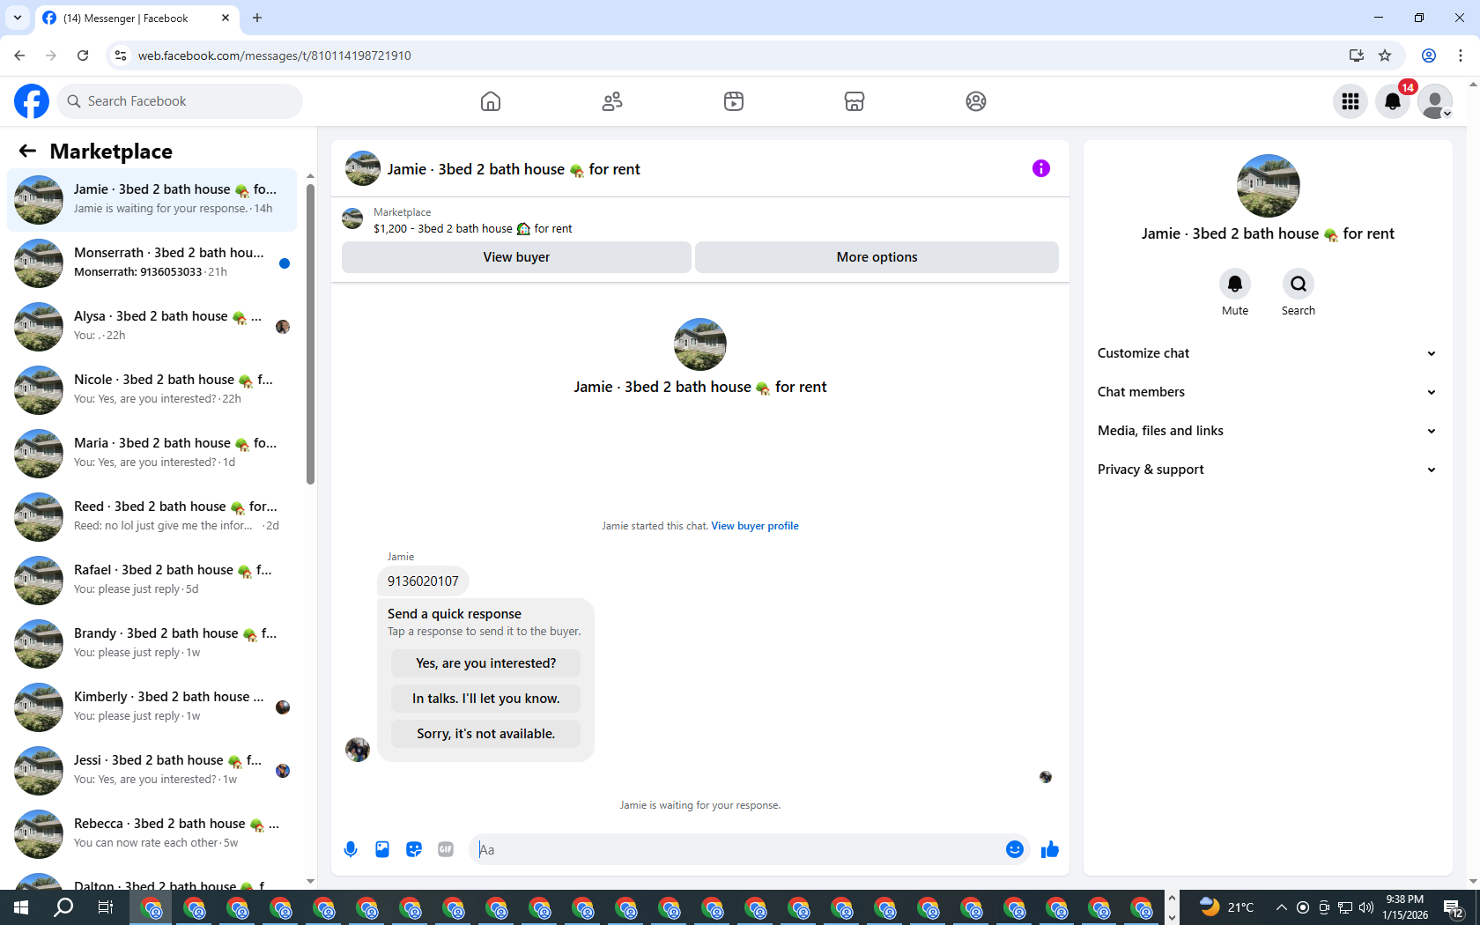Click the purple conversation information icon
1480x925 pixels.
coord(1041,168)
